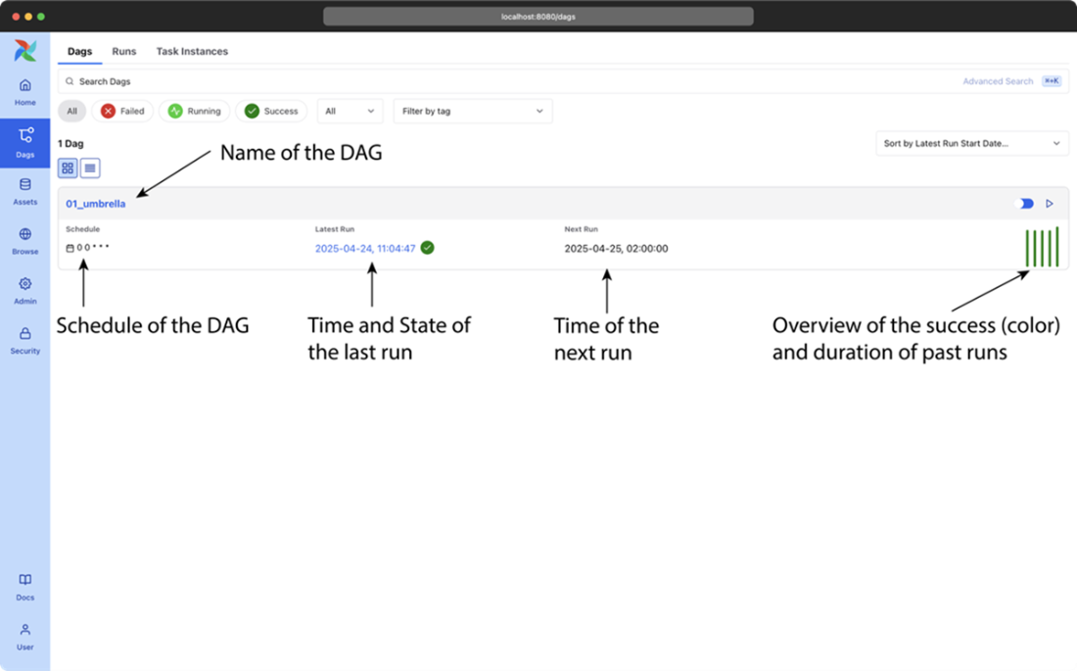This screenshot has width=1077, height=671.
Task: Open the Docs book icon
Action: pos(25,586)
